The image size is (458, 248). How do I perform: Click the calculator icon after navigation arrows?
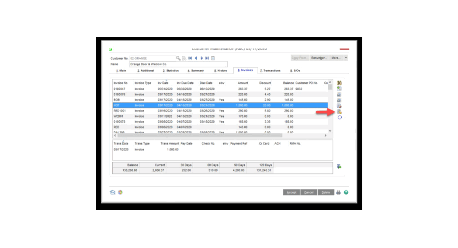point(213,58)
